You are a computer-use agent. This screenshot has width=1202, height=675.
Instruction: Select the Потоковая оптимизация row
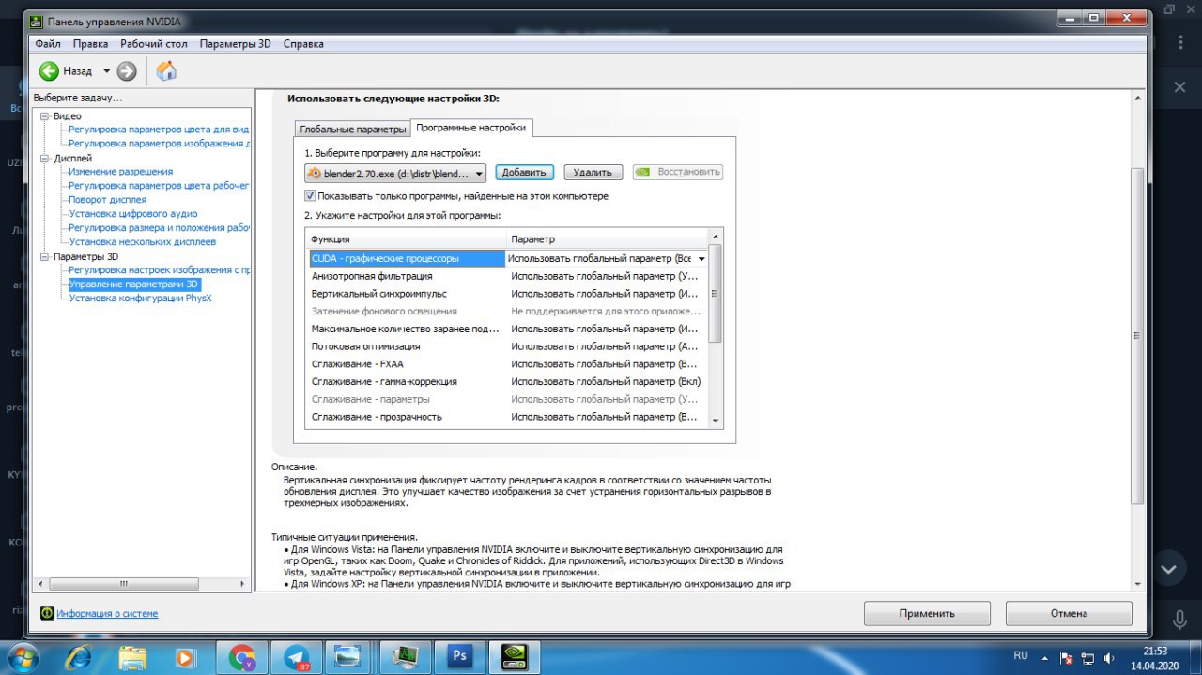tap(508, 346)
